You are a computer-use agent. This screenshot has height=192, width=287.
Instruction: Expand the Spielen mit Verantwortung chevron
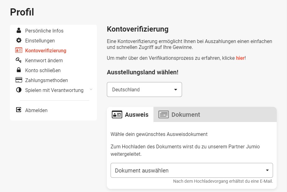click(x=91, y=89)
